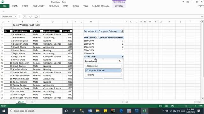204x114 pixels.
Task: Open Excel Help question mark icon
Action: pos(183,2)
